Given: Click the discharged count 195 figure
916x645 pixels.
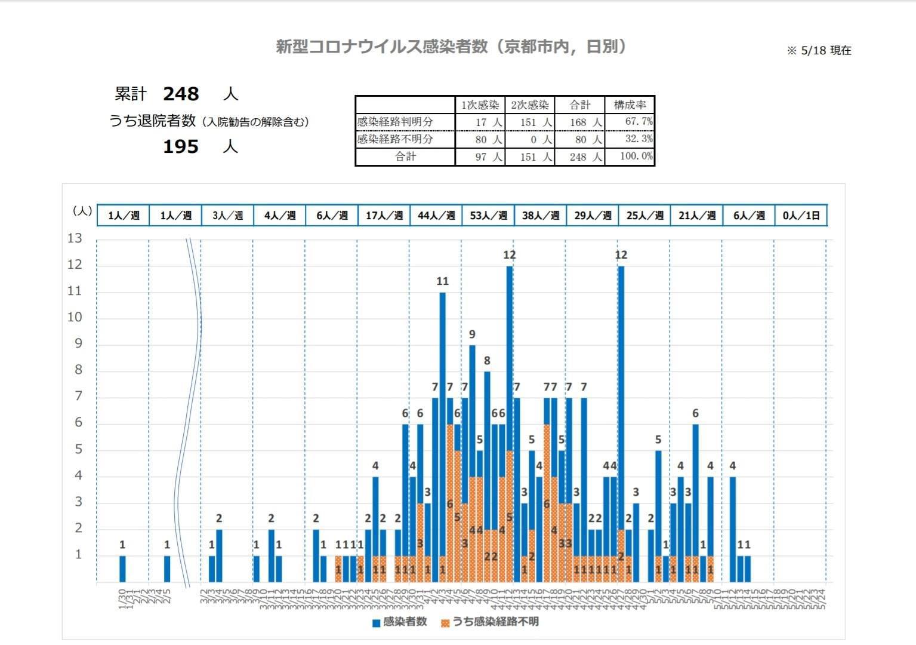Looking at the screenshot, I should click(181, 146).
